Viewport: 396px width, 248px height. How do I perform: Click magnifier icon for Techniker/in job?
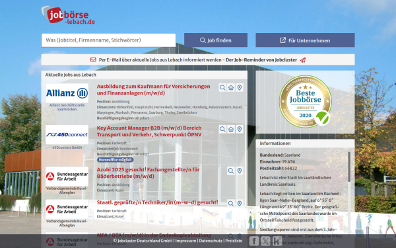[x=231, y=204]
